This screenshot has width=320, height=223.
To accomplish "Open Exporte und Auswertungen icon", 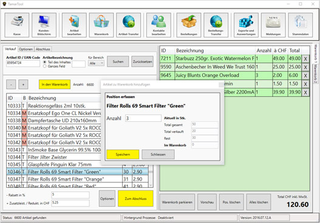I will tap(246, 25).
